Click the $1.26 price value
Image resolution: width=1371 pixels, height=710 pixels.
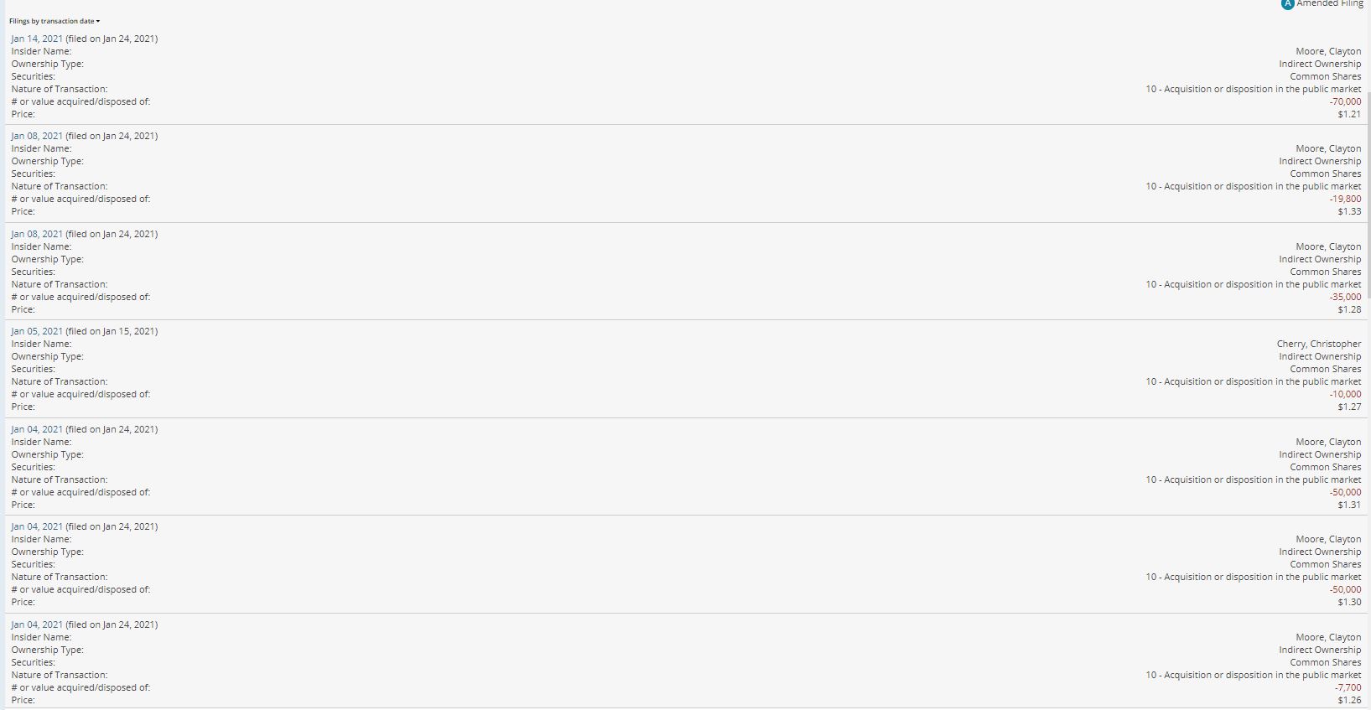pyautogui.click(x=1349, y=700)
